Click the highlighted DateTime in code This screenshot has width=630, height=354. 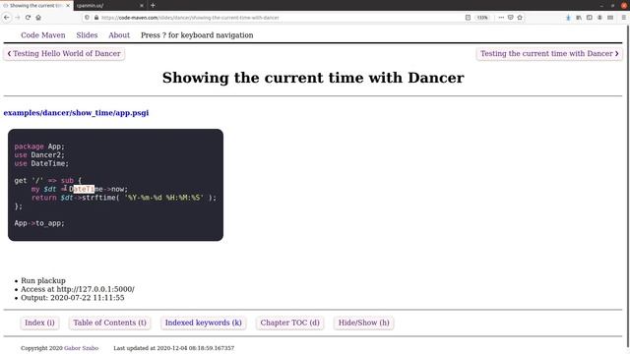[x=84, y=189]
